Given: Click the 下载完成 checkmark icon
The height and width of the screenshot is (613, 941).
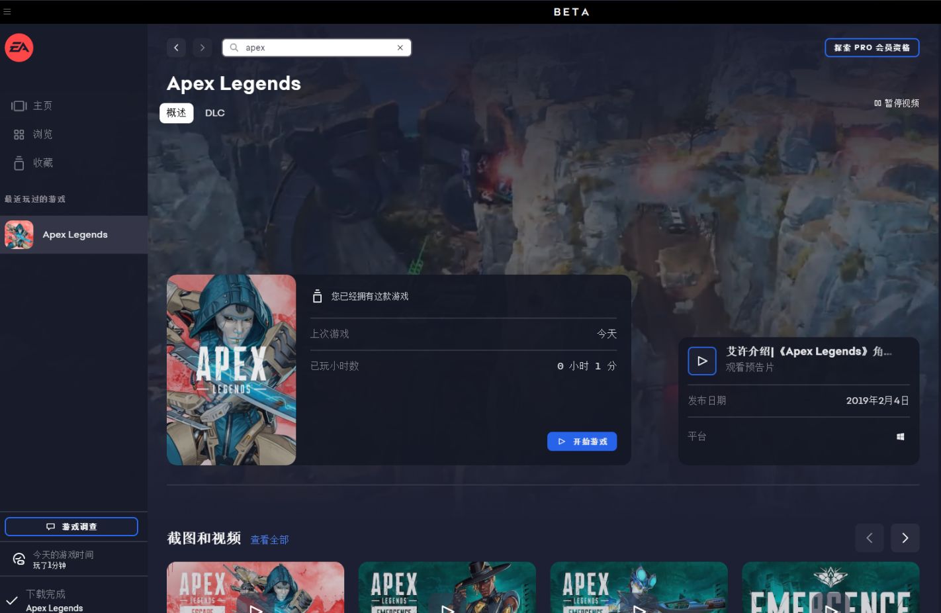Looking at the screenshot, I should 12,600.
